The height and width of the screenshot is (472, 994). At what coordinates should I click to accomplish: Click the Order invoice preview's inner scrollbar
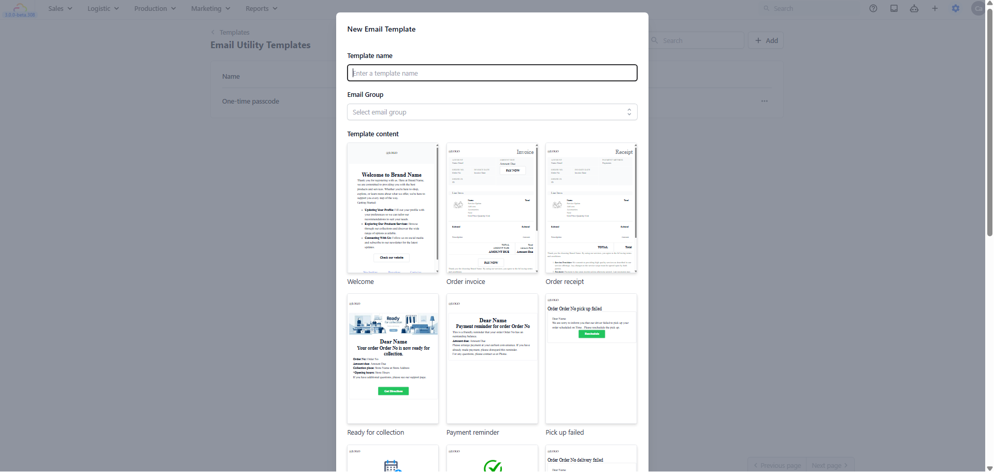(537, 189)
